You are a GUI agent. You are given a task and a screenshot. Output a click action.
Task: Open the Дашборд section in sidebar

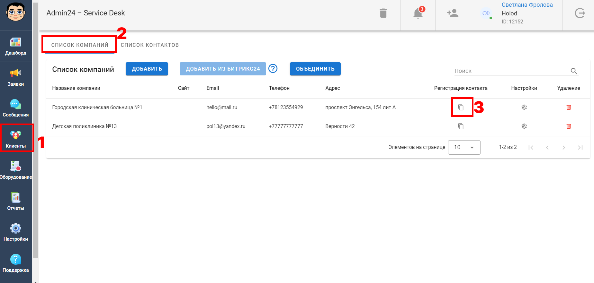pyautogui.click(x=16, y=46)
